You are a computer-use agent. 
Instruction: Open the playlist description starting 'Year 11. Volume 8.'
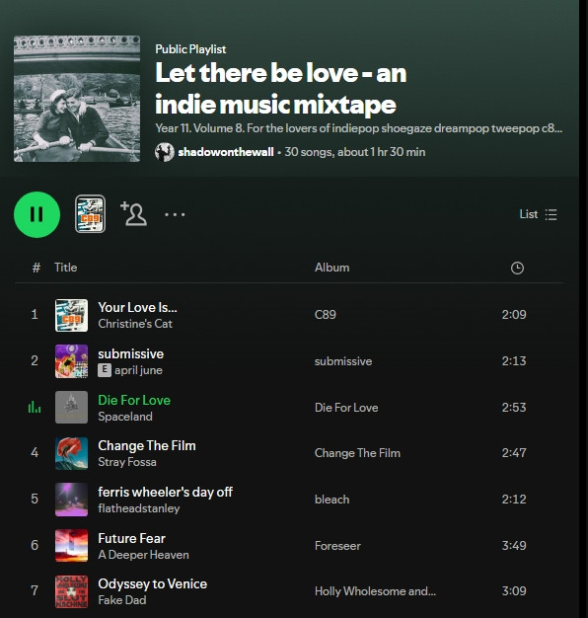coord(359,128)
